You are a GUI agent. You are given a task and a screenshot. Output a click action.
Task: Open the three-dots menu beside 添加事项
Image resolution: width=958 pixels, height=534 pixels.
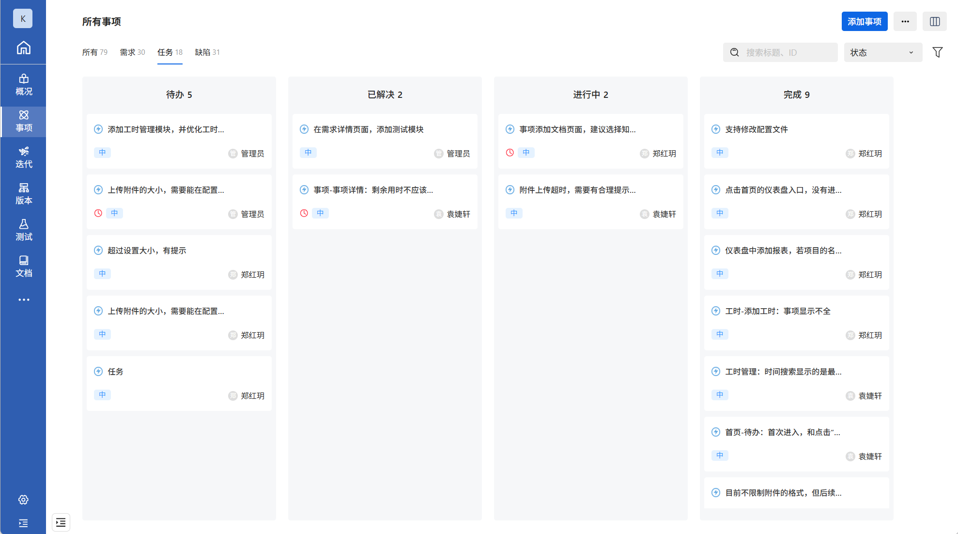pyautogui.click(x=905, y=22)
